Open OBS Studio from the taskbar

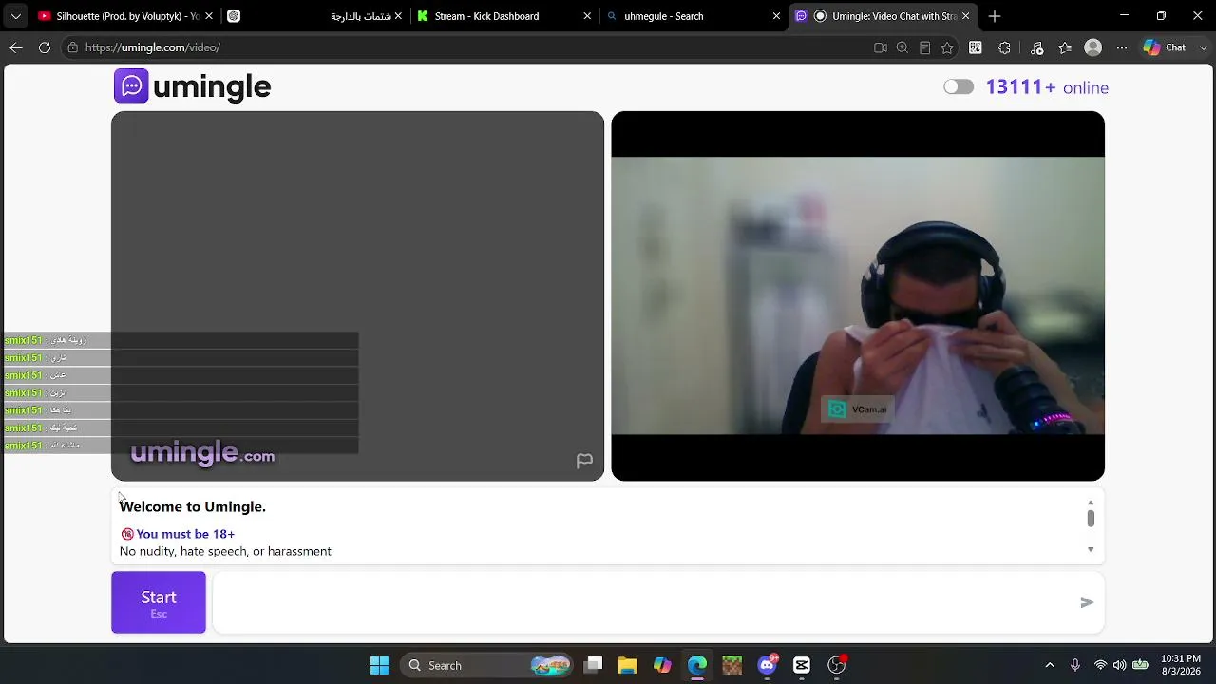(x=837, y=665)
